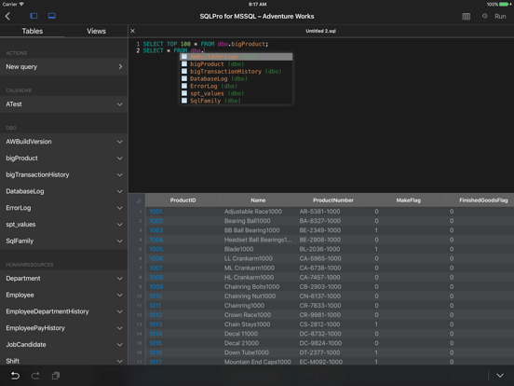Choose spt_values autocomplete suggestion
The image size is (514, 386).
click(x=236, y=93)
